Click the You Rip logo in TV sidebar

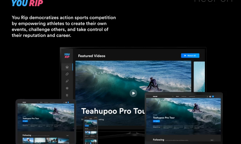pos(67,56)
